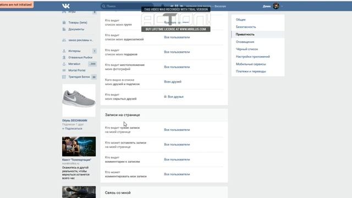Click the Mortal Portal game icon

click(x=64, y=70)
